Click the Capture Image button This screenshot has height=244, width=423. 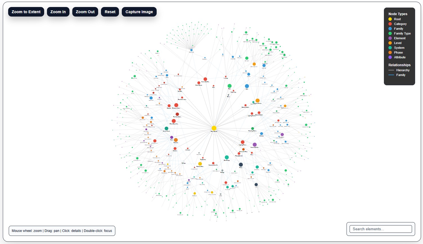click(139, 12)
